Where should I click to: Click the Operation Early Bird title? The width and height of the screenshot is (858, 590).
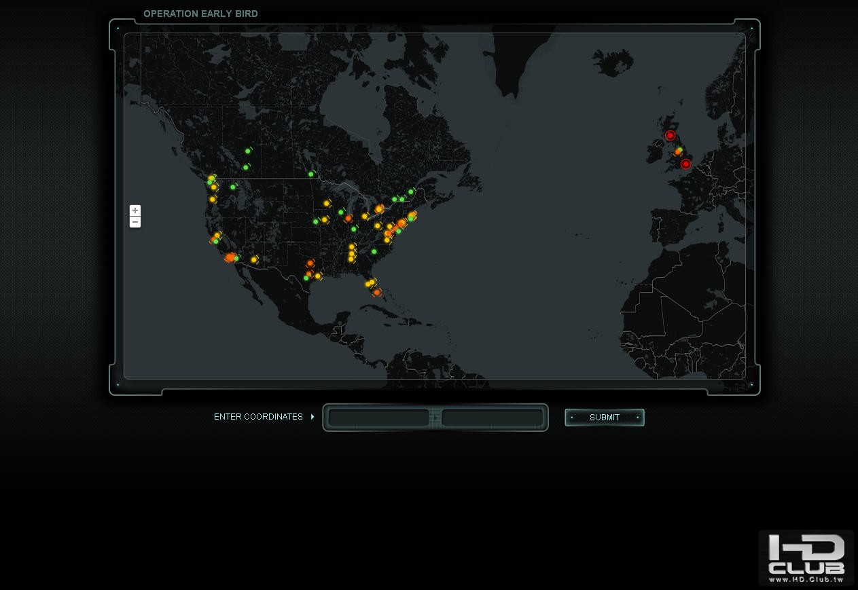[x=200, y=14]
